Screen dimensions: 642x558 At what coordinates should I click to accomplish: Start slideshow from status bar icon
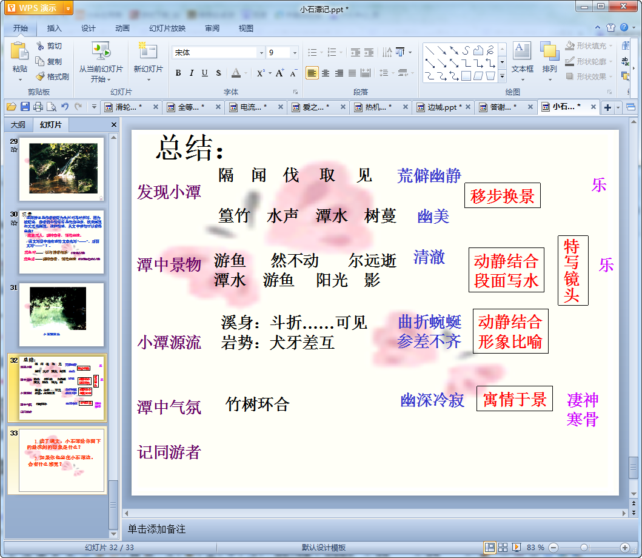(x=517, y=547)
